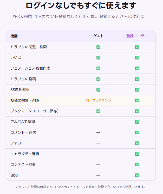
Task: Click the キャラクター連携 feature label
Action: [x=25, y=154]
